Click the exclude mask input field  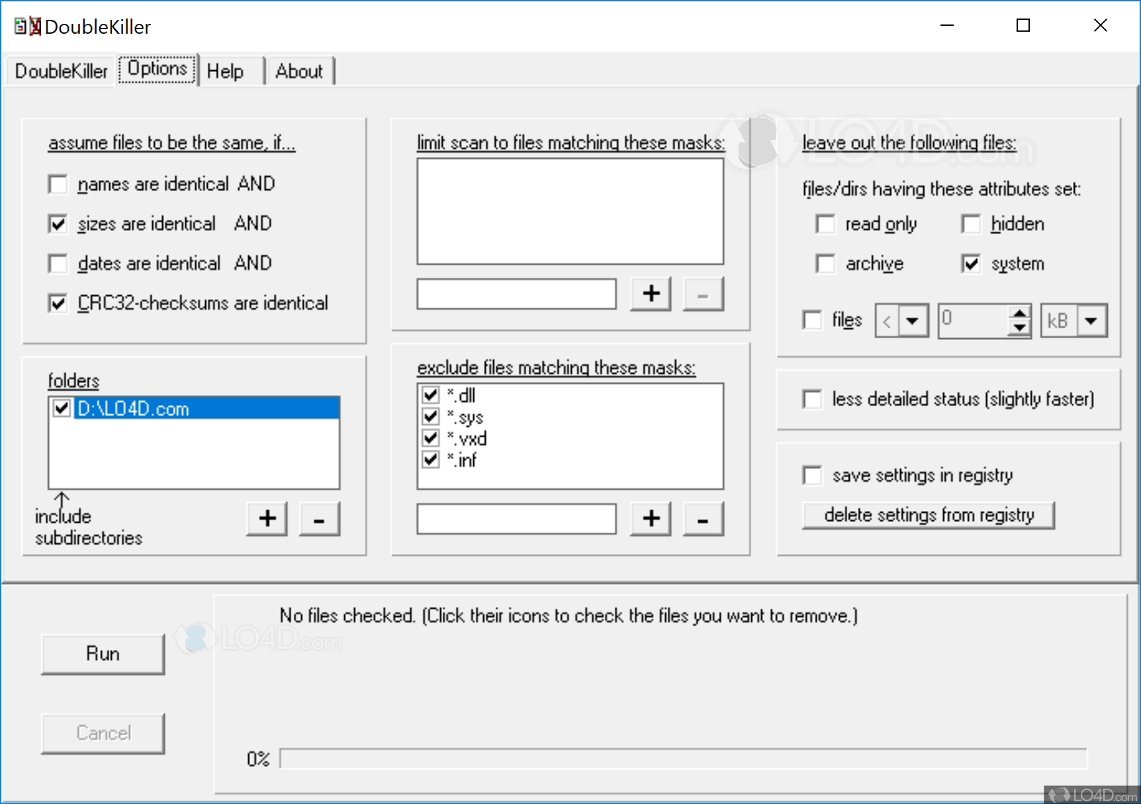pos(516,519)
